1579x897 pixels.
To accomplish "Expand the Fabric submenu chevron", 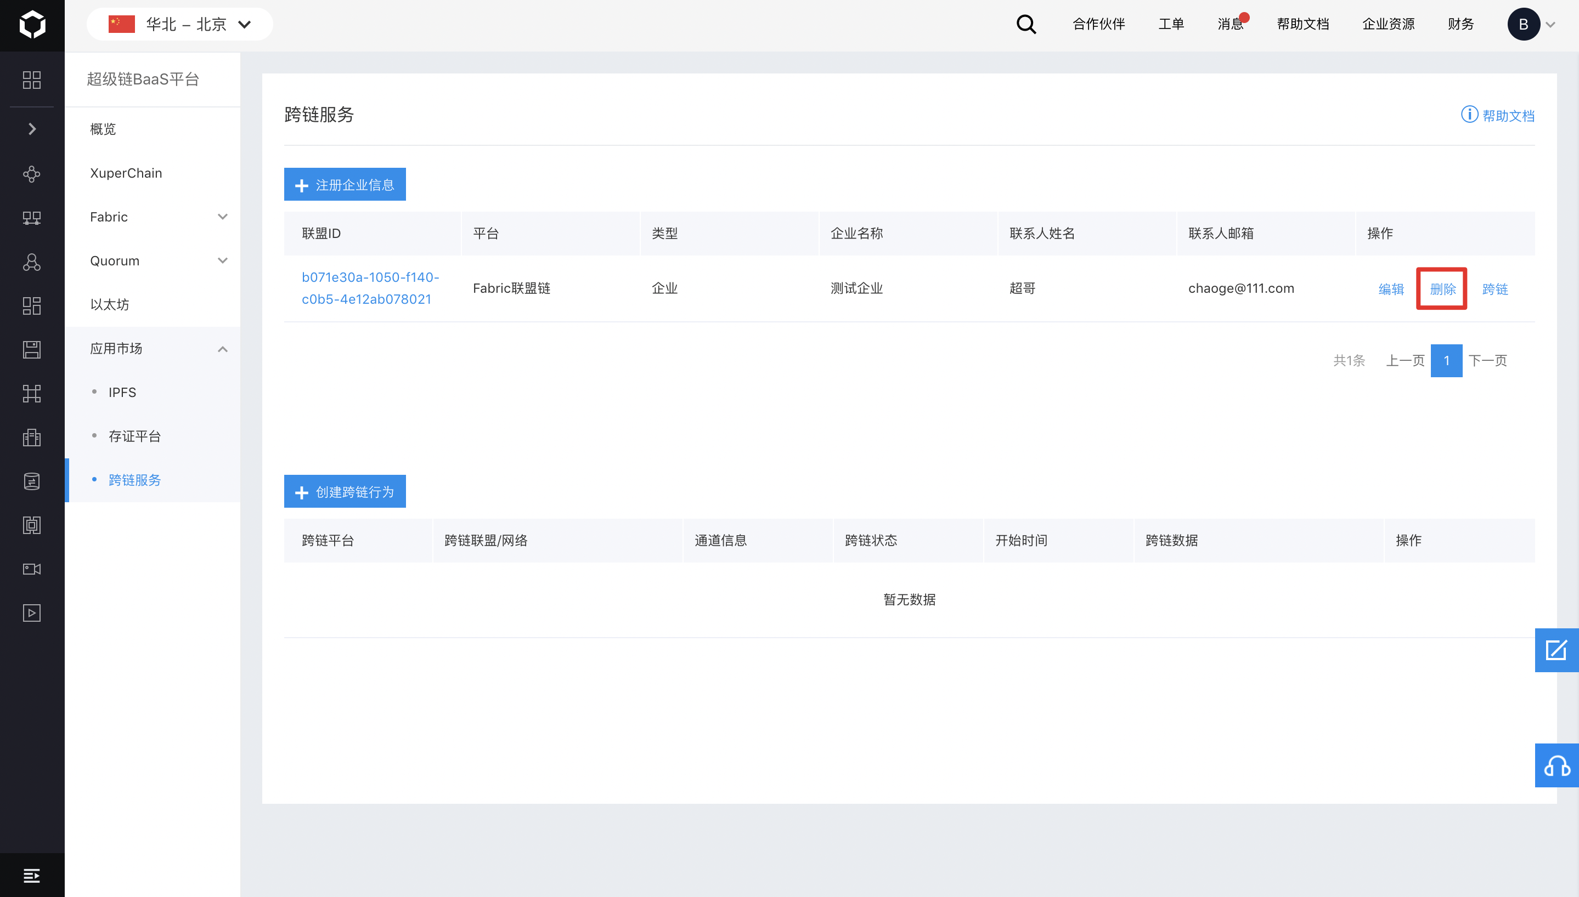I will (x=223, y=217).
